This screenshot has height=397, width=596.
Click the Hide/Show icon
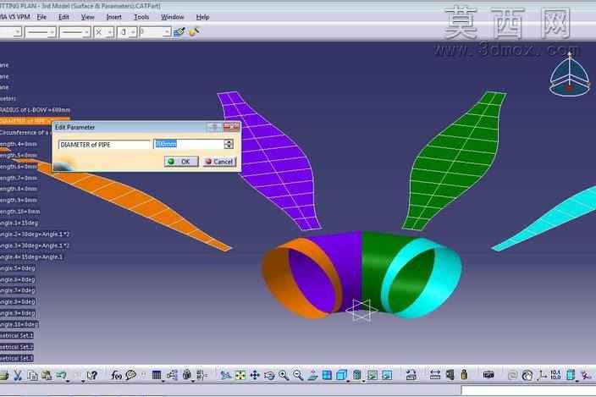pyautogui.click(x=372, y=375)
